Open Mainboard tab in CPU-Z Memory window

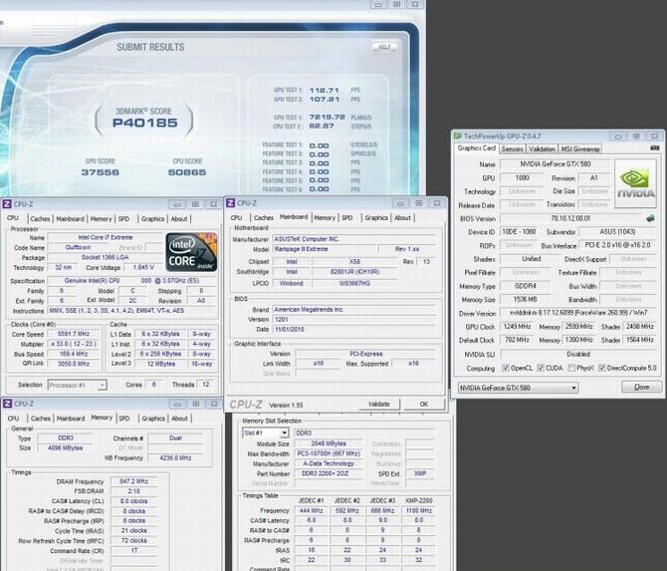[71, 419]
